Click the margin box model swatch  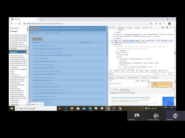[155, 83]
